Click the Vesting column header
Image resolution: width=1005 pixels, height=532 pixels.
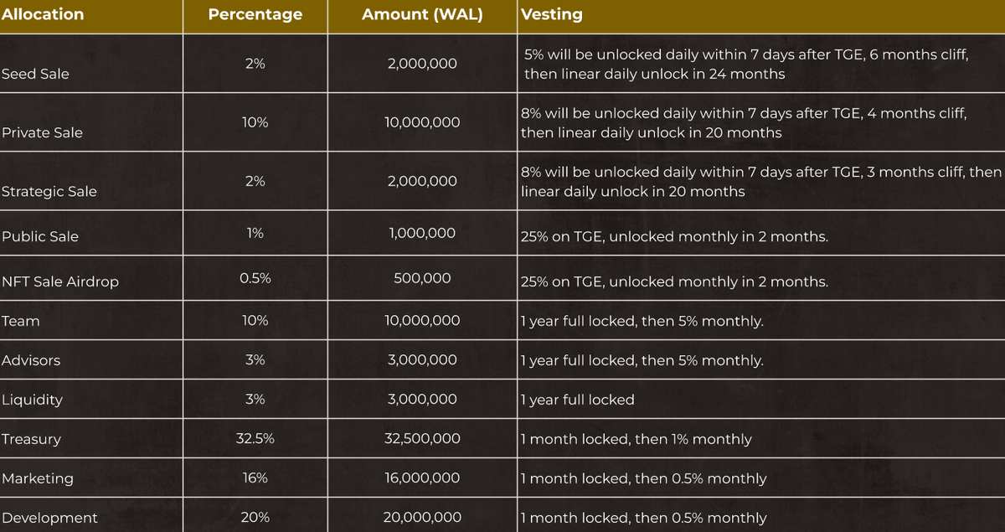click(551, 14)
